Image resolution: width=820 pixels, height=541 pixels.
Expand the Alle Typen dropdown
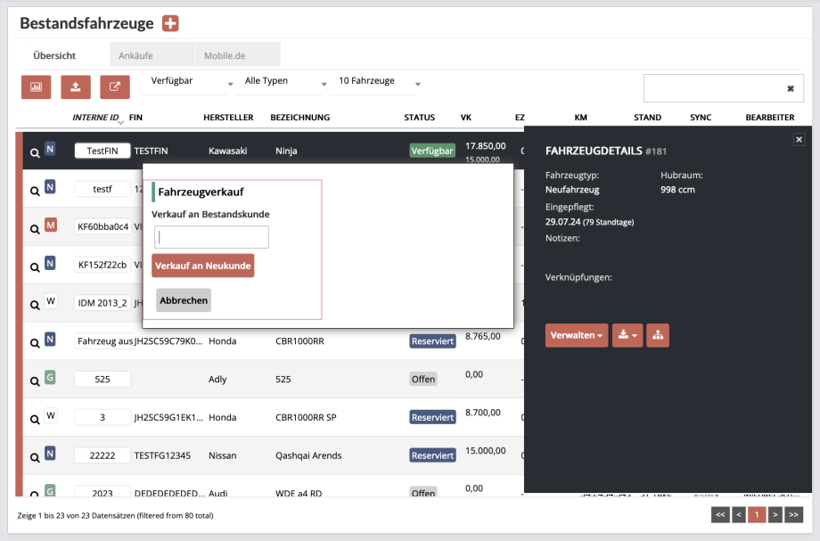point(285,82)
